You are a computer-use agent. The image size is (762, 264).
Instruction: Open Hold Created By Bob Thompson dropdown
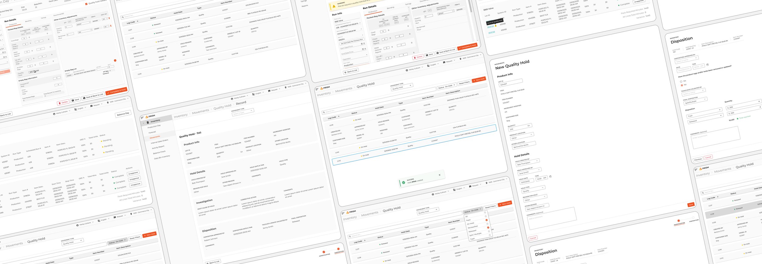[528, 162]
